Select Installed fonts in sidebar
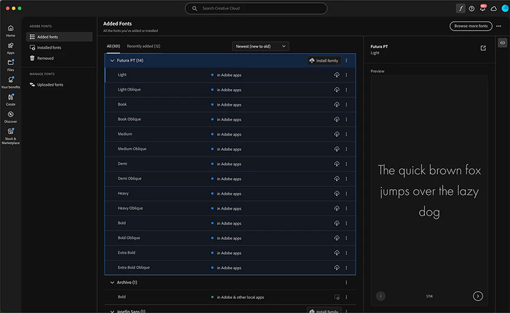The height and width of the screenshot is (313, 510). point(59,47)
